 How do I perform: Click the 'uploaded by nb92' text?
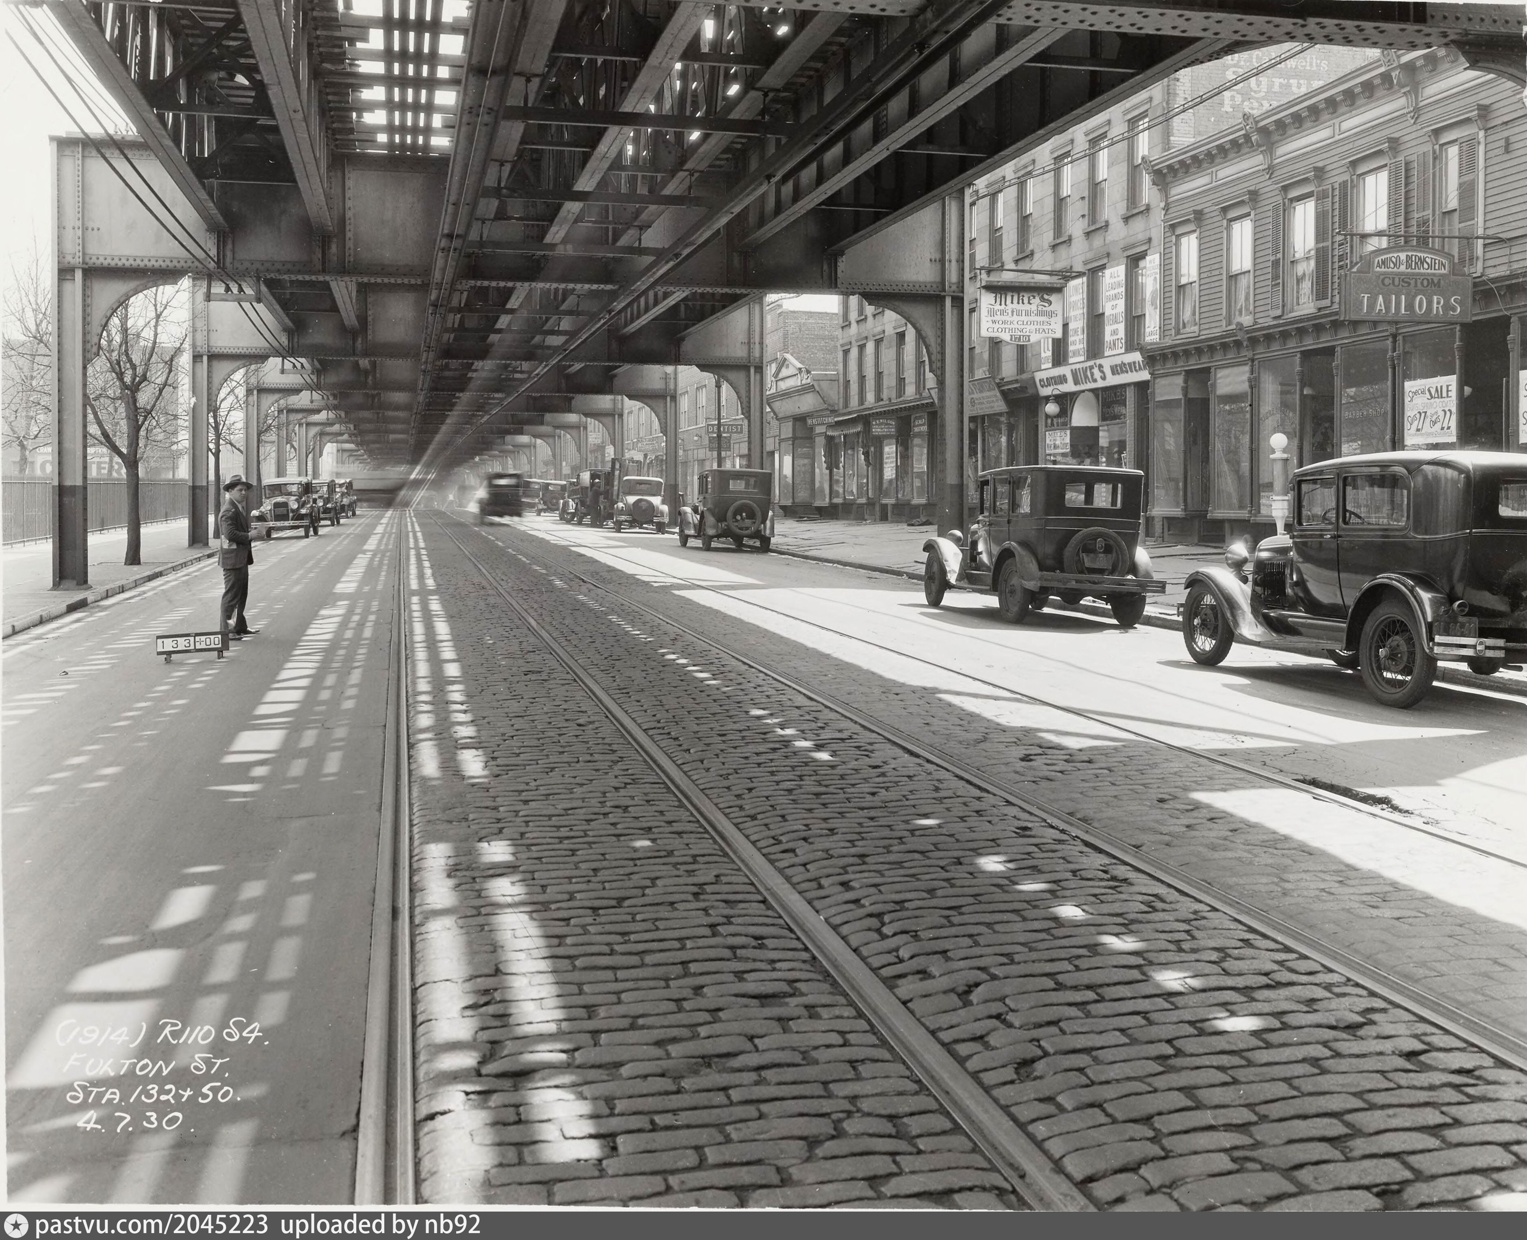pos(379,1226)
